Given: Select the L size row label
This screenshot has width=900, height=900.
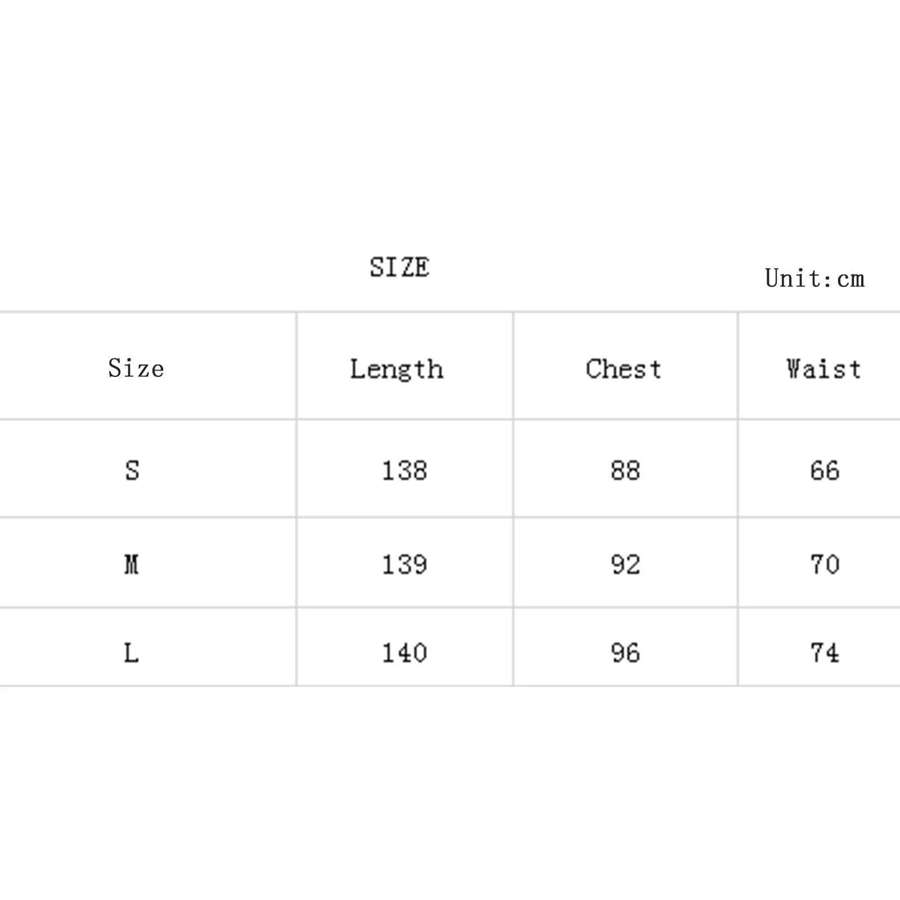Looking at the screenshot, I should 131,653.
